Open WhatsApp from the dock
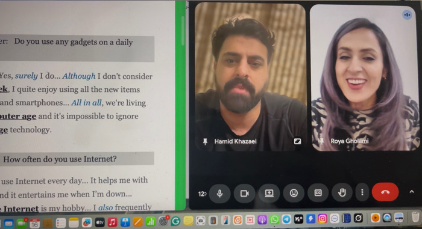 click(274, 220)
